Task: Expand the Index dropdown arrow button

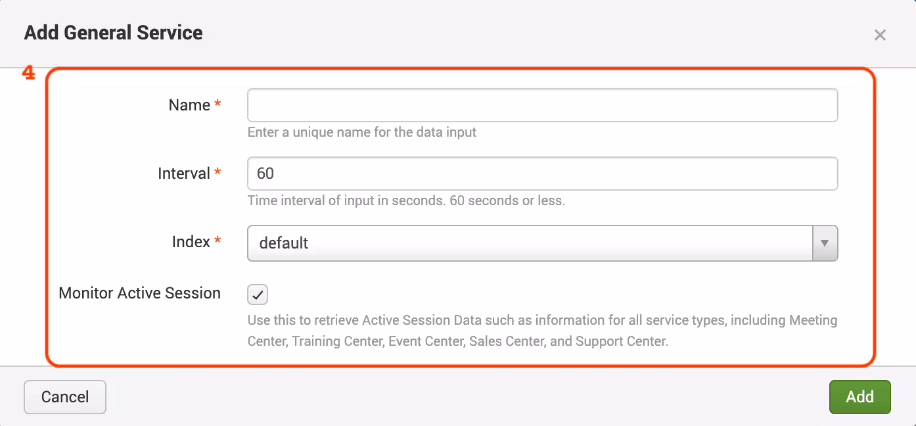Action: [x=825, y=243]
